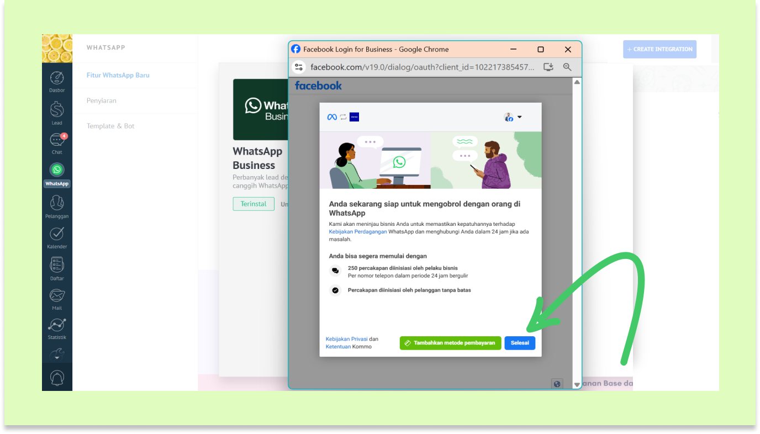Viewport: 760px width, 434px height.
Task: Click the chat bubbles icon beside 250 percakapan
Action: tap(335, 271)
